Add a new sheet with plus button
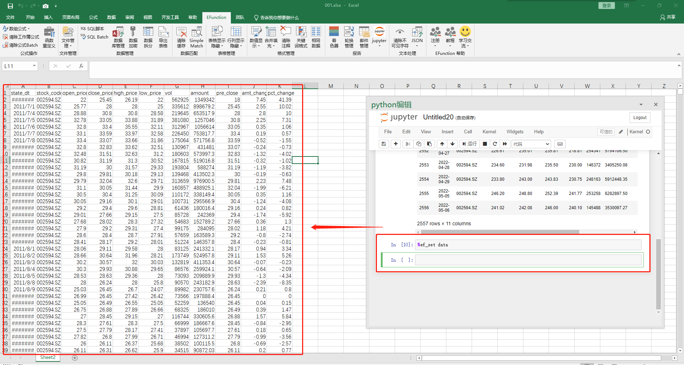The image size is (684, 365). pyautogui.click(x=75, y=358)
